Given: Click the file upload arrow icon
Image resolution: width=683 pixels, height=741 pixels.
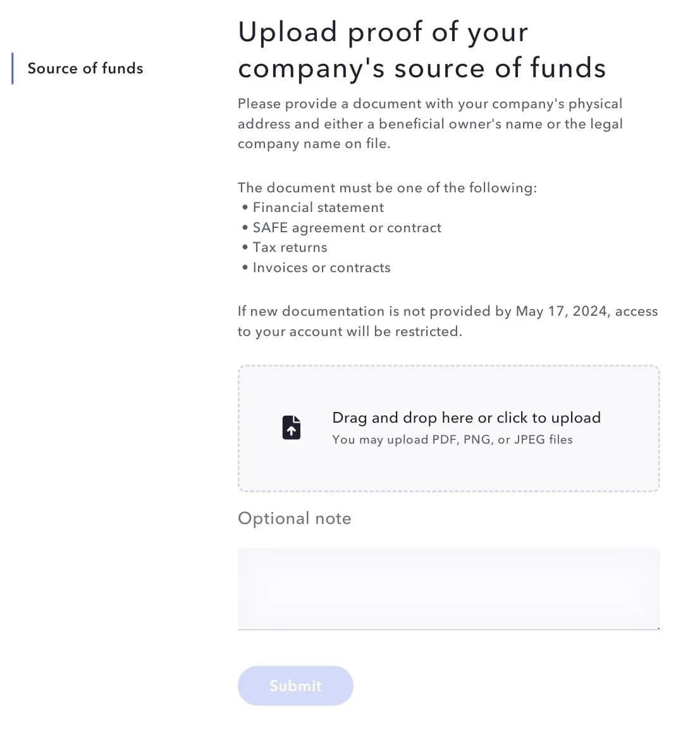Looking at the screenshot, I should pos(292,428).
